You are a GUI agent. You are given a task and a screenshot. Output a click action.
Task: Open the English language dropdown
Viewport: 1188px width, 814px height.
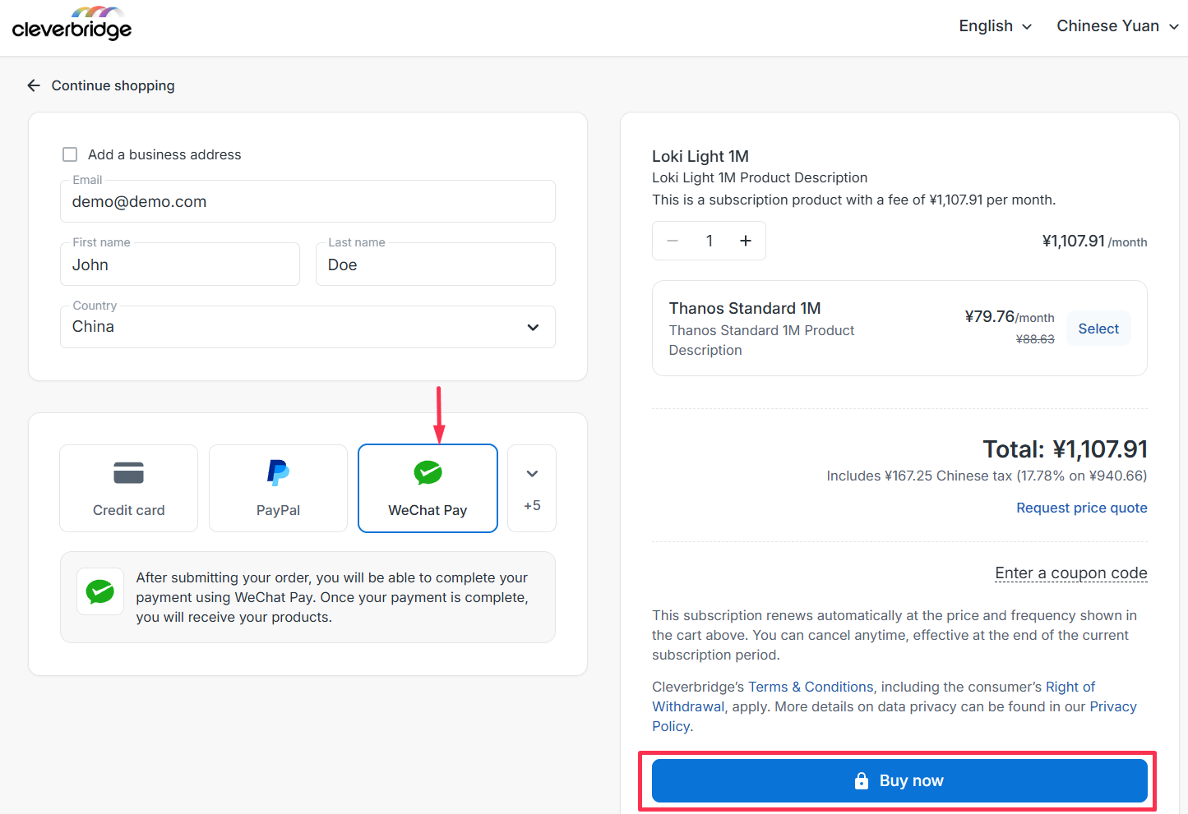pyautogui.click(x=995, y=25)
